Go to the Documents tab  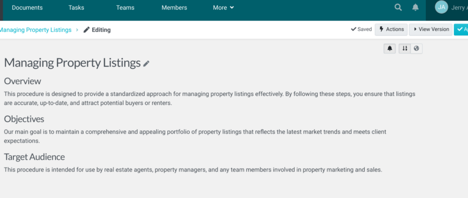pyautogui.click(x=27, y=8)
